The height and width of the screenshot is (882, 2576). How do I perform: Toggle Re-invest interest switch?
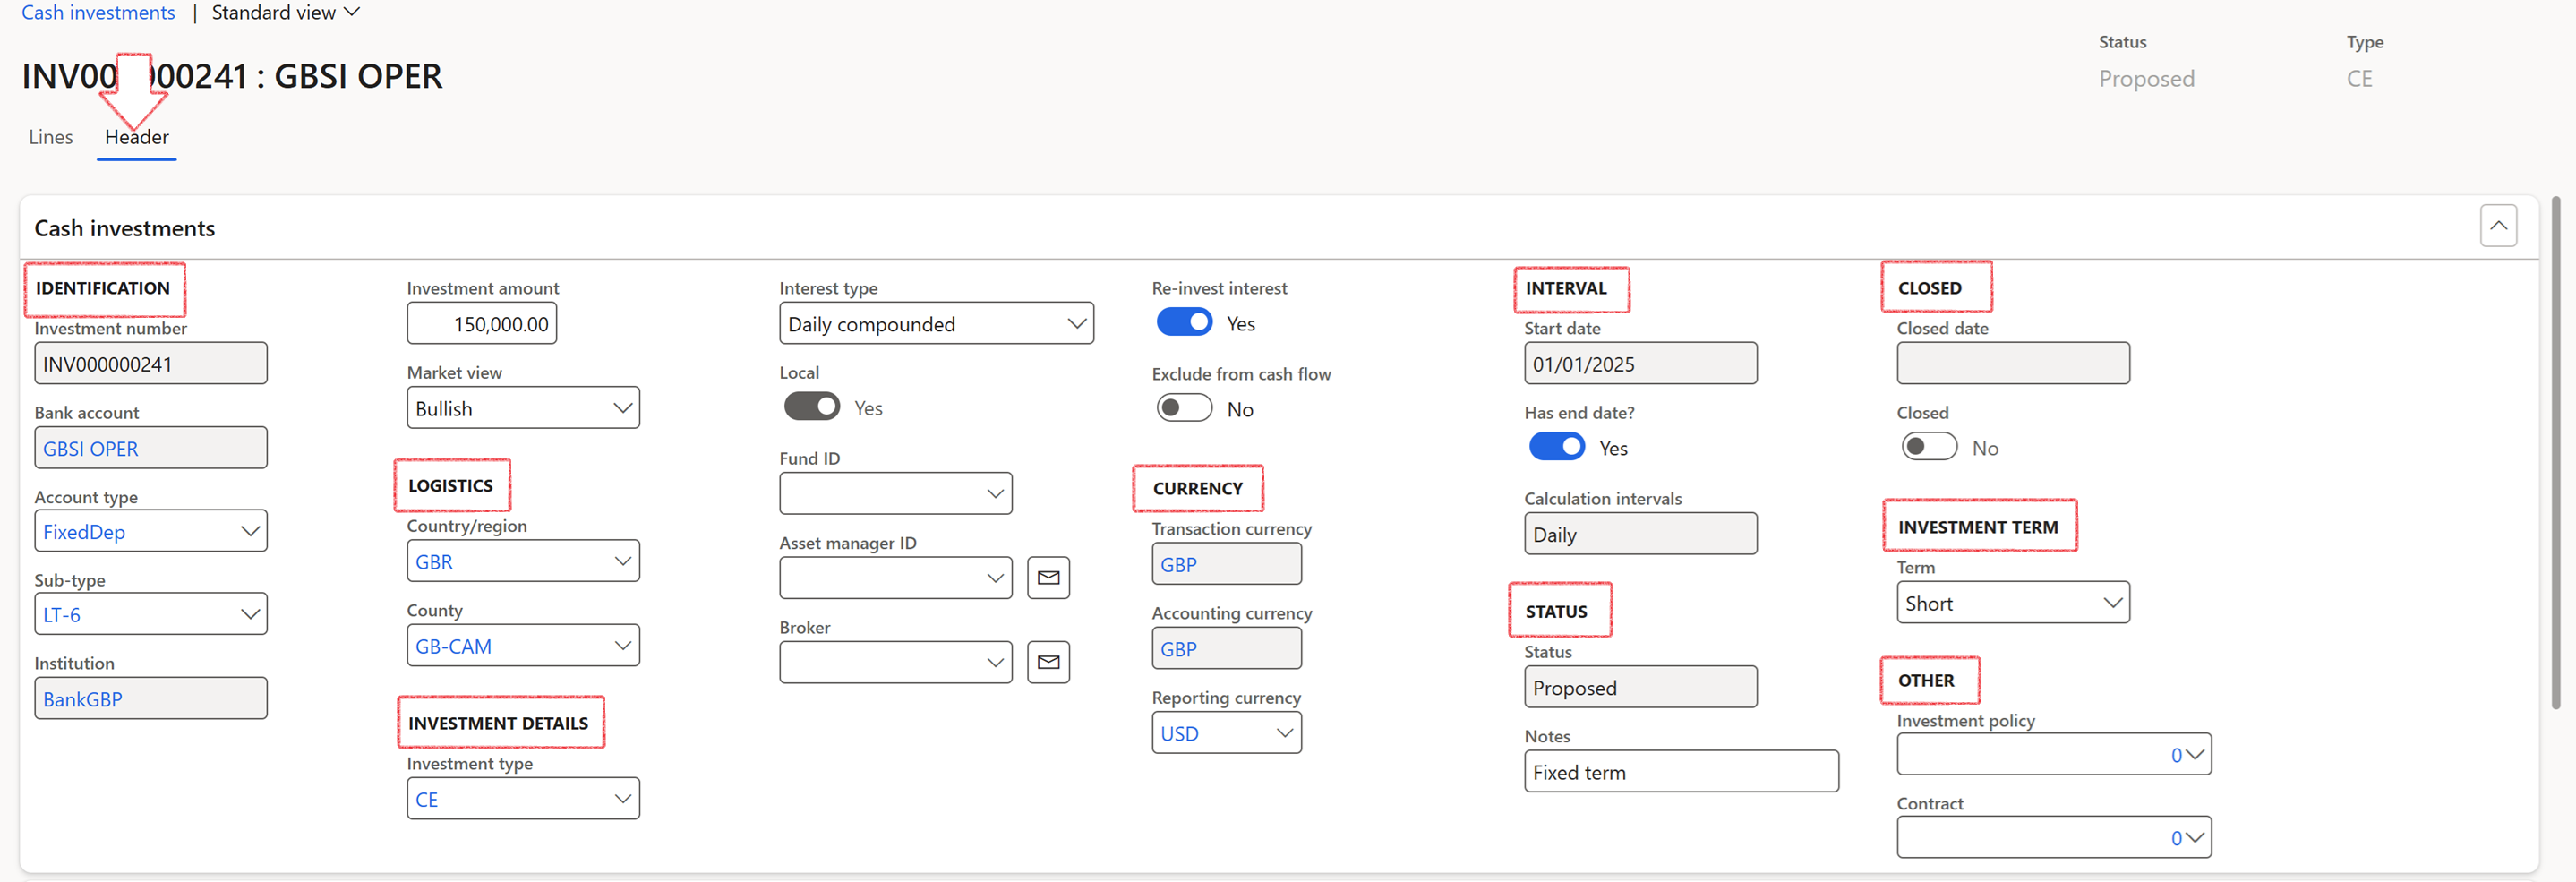click(1184, 323)
